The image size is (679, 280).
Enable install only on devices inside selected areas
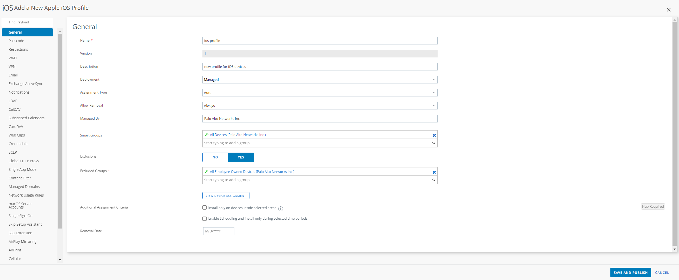pos(204,207)
